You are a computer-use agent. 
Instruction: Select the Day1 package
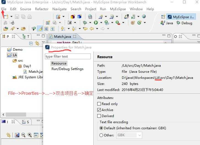pos(25,66)
